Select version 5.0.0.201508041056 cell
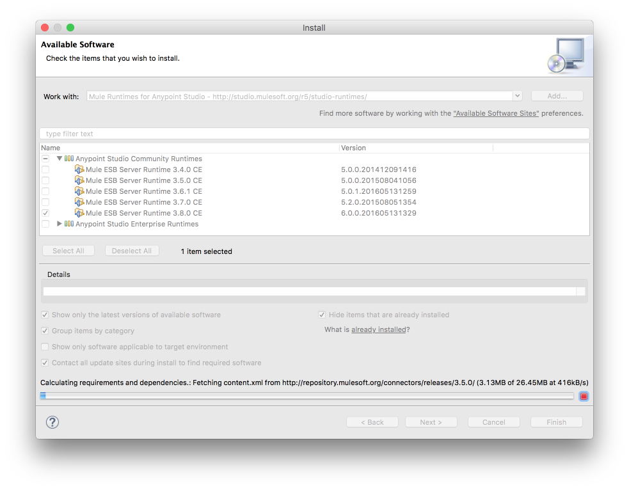The width and height of the screenshot is (629, 490). point(378,180)
